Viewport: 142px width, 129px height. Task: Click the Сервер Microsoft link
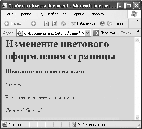(24, 110)
